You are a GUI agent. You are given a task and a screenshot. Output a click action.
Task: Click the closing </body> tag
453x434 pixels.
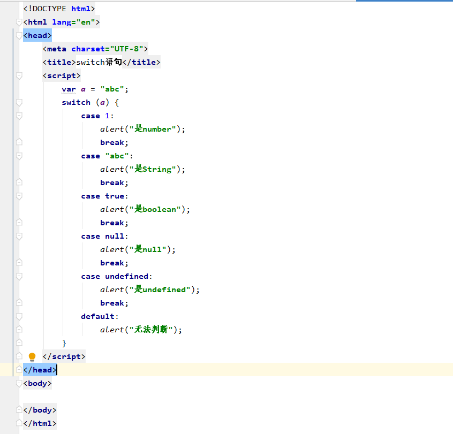pos(40,410)
